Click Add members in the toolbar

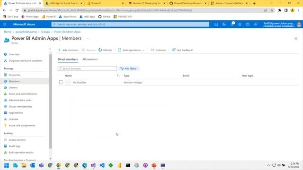pos(68,50)
